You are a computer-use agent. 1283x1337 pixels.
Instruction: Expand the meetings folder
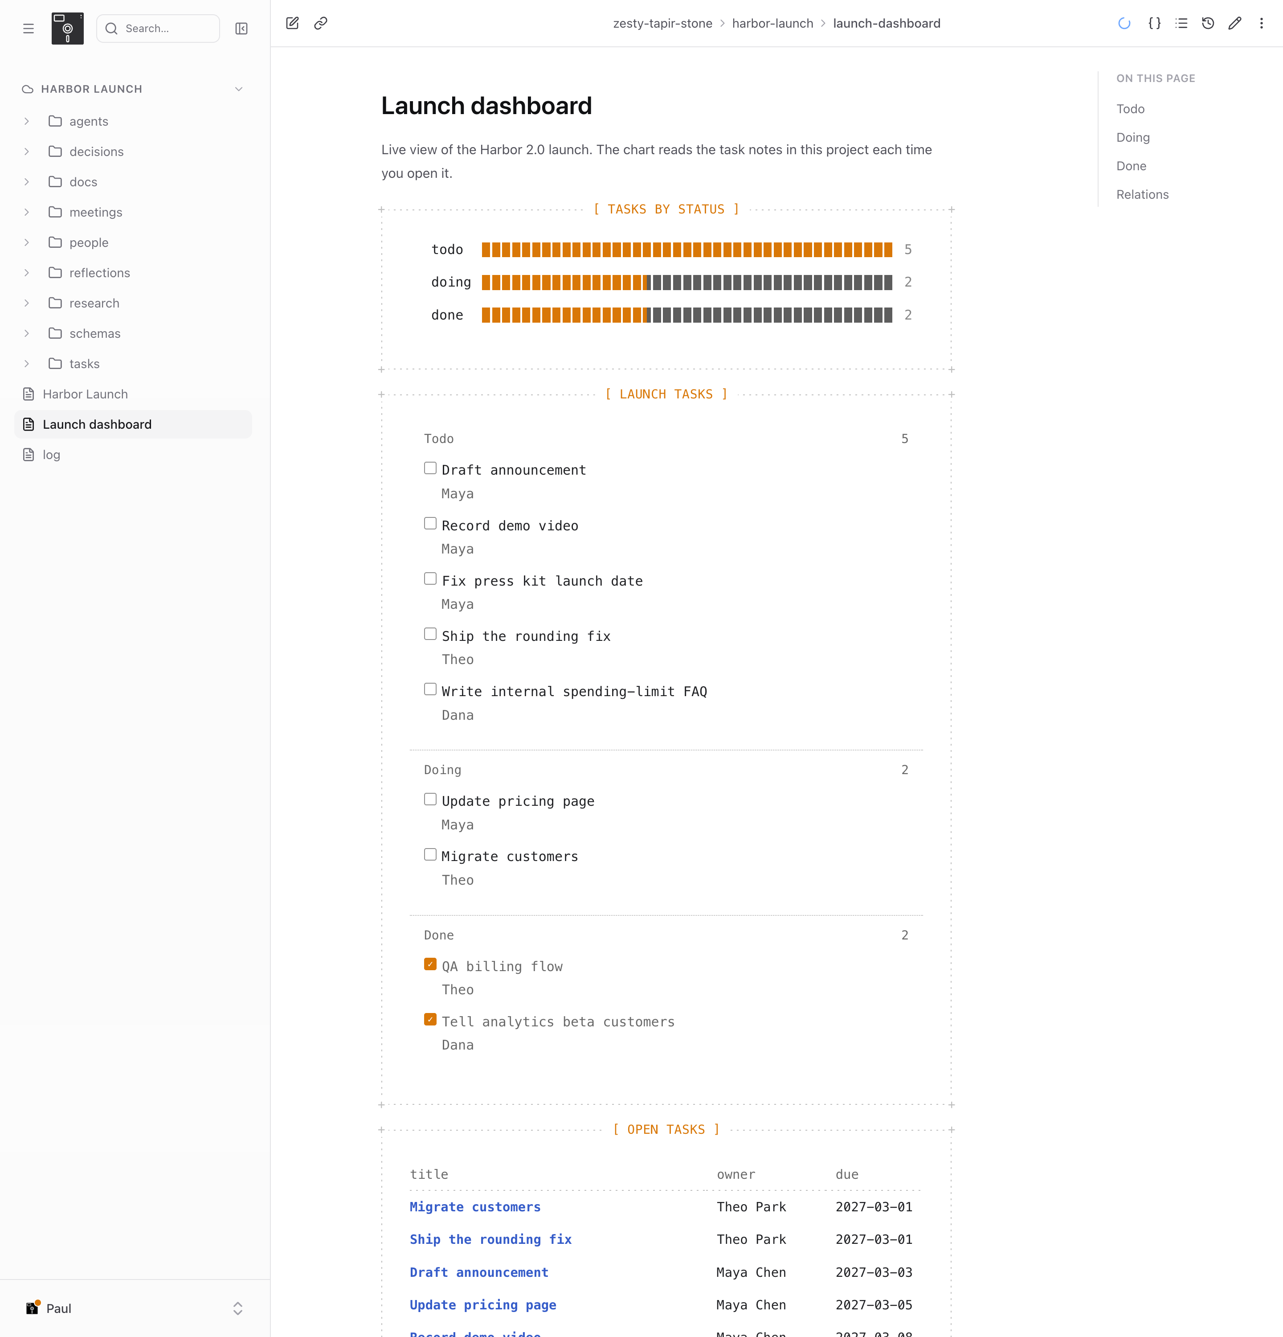coord(27,212)
